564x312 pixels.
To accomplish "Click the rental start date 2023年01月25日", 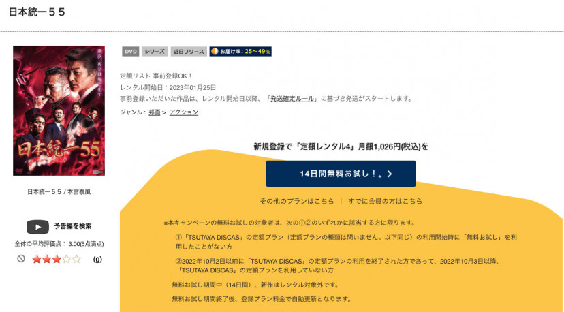I will [x=193, y=87].
